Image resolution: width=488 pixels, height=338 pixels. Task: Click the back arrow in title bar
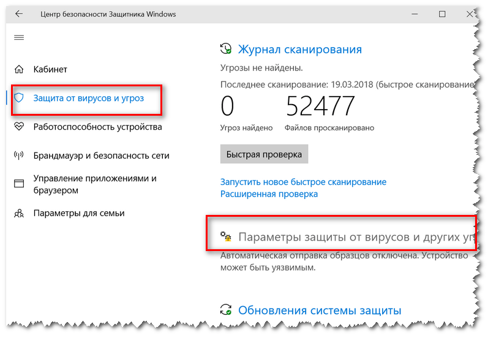click(x=19, y=13)
